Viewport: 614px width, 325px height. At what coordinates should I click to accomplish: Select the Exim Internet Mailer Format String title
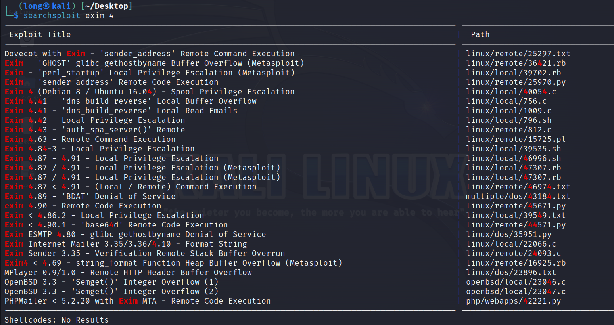(x=126, y=244)
